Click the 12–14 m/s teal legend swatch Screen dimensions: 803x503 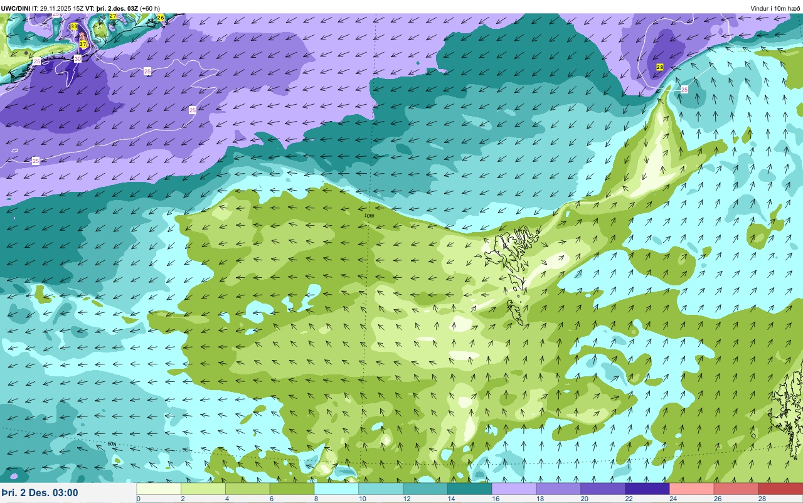pyautogui.click(x=425, y=489)
